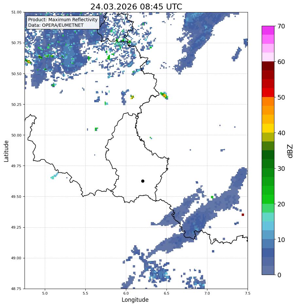Screen dimensions: 297x306
Task: Click latitude tick label "49.00"
Action: click(x=16, y=258)
